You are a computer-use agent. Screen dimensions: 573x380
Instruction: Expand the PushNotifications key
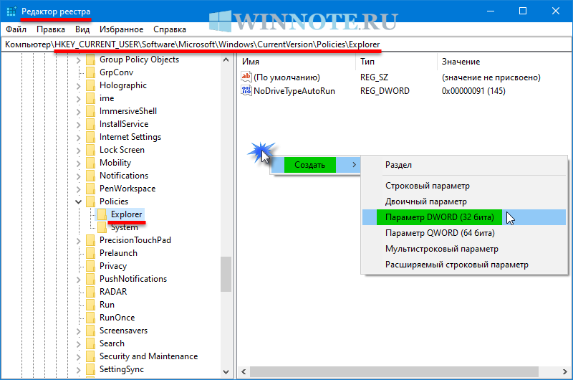78,279
